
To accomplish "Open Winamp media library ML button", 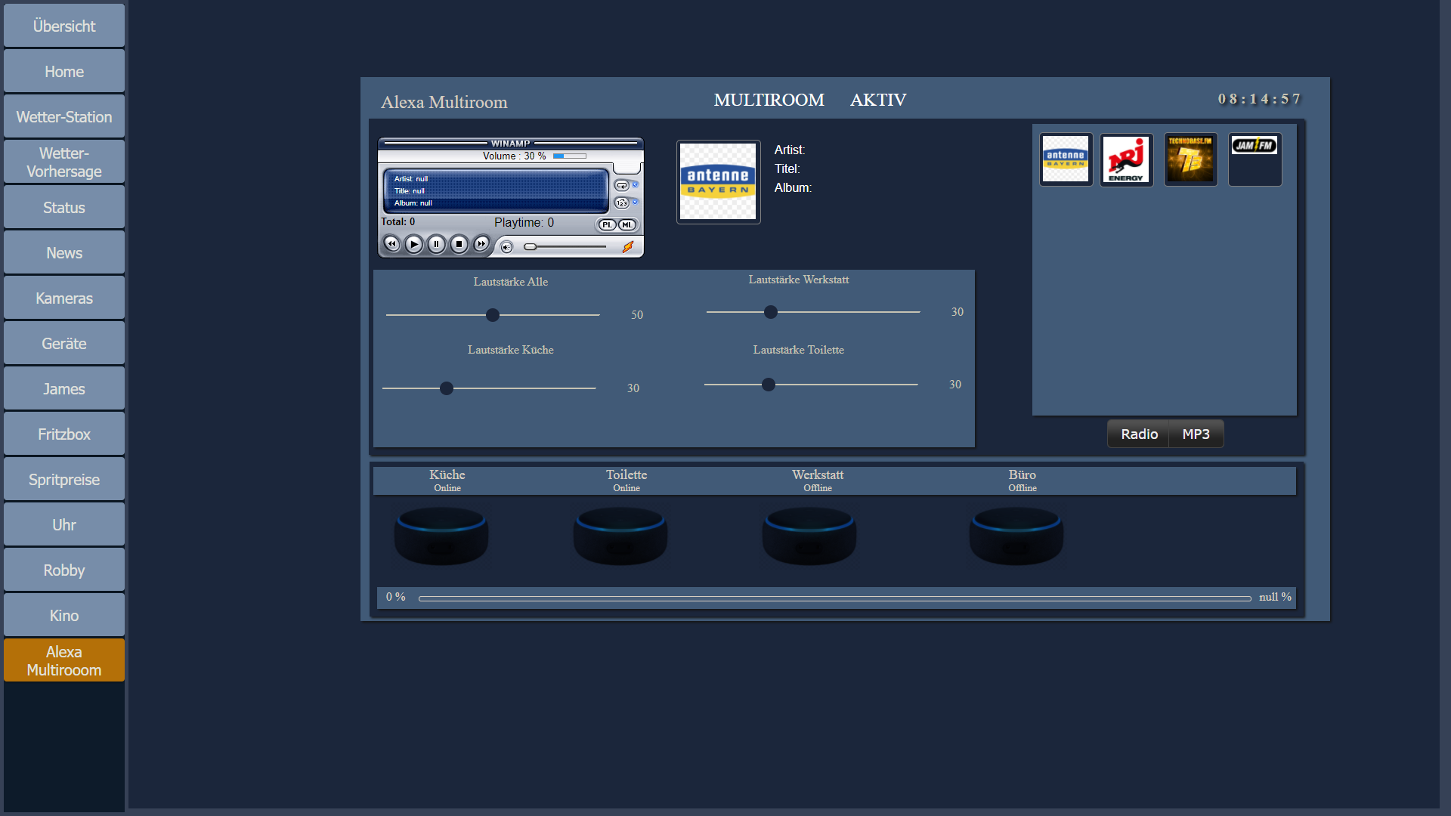I will 627,224.
